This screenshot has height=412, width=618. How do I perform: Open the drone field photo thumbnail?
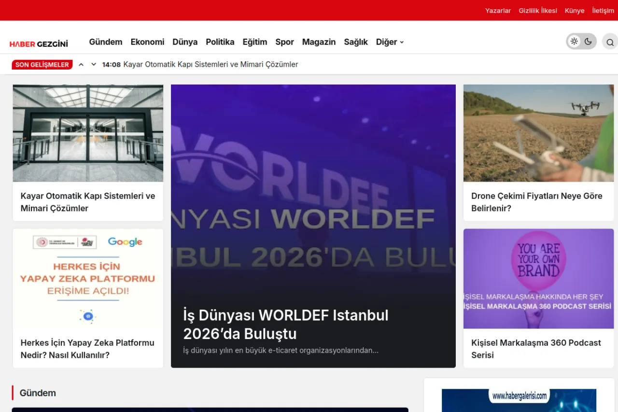[538, 133]
